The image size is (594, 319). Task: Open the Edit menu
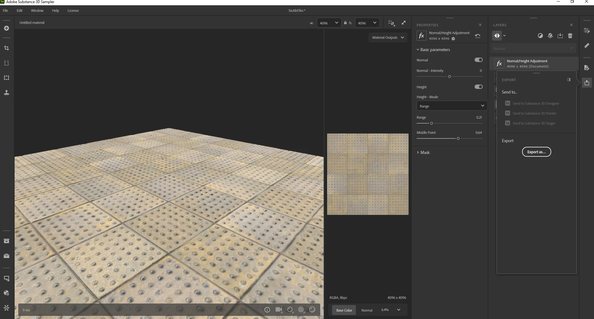point(20,11)
